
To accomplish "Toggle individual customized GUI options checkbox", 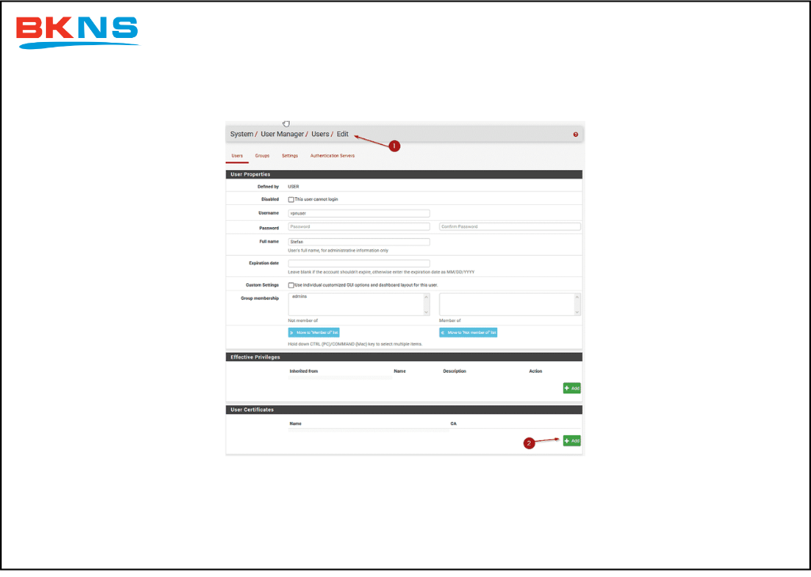I will click(291, 285).
